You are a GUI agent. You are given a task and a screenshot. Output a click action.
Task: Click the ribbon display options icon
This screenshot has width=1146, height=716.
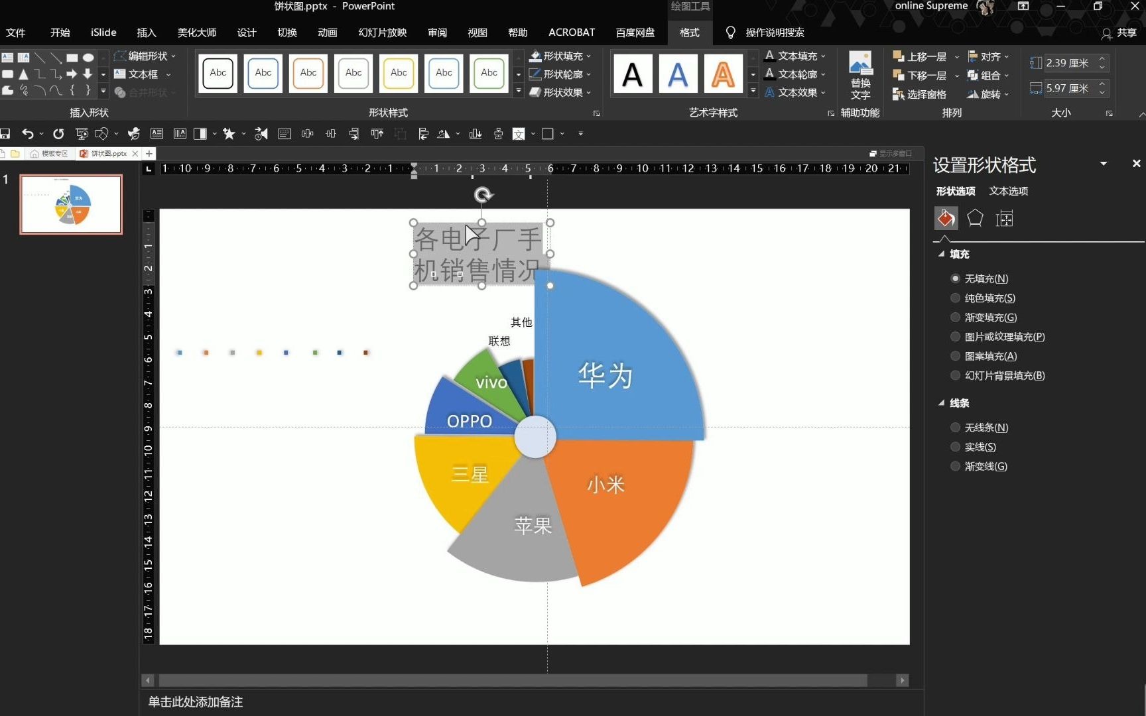tap(1023, 6)
